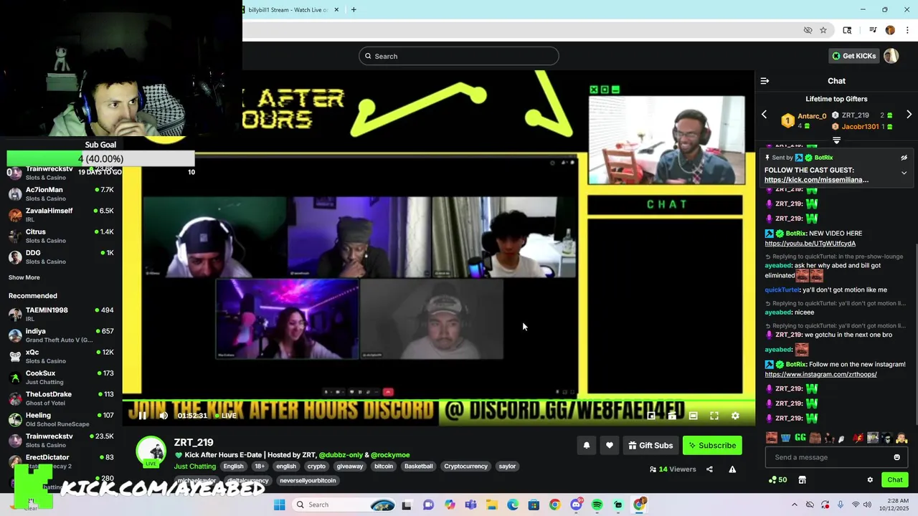The image size is (918, 516).
Task: Open Chrome media controls icon
Action: [x=873, y=30]
